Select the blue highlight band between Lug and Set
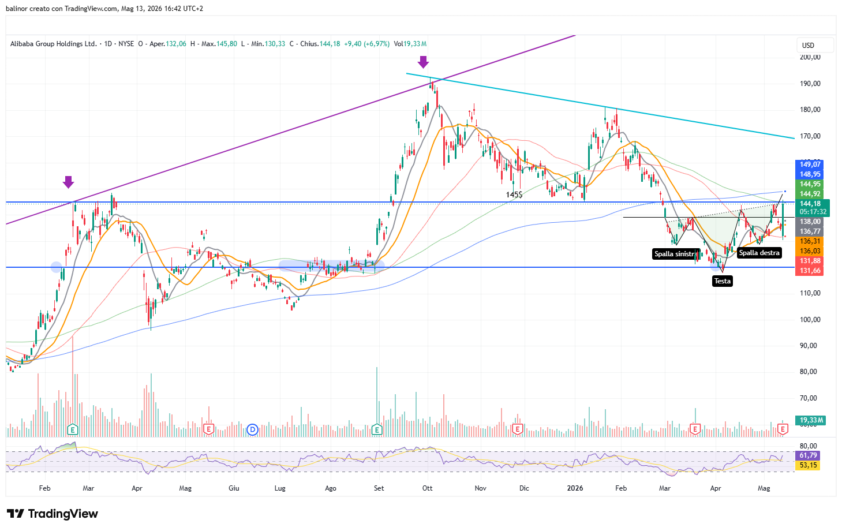 332,266
